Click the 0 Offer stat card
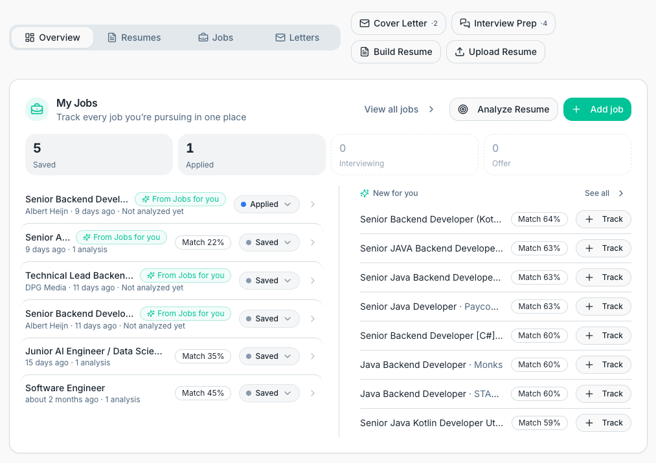This screenshot has height=463, width=656. point(558,155)
